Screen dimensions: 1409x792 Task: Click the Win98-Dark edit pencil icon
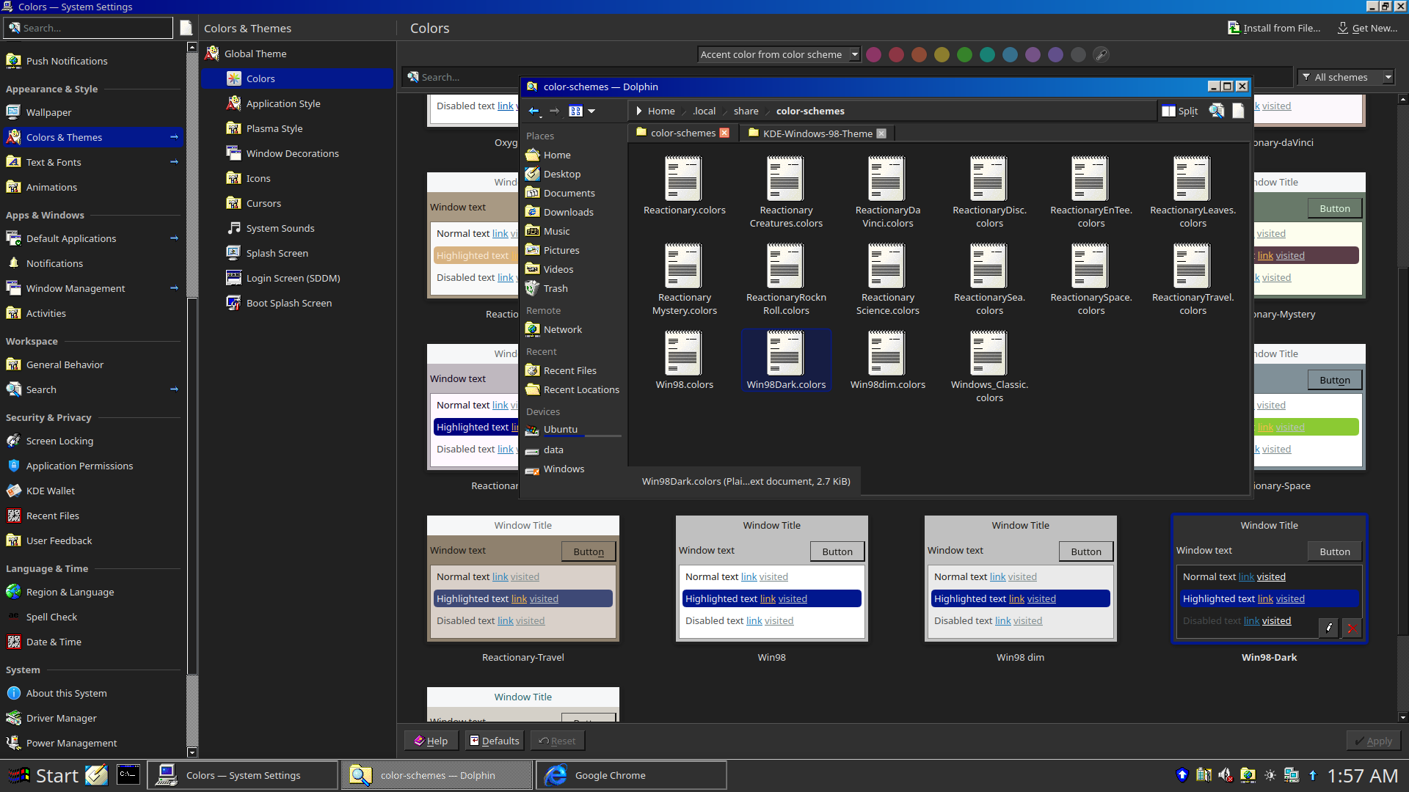tap(1328, 628)
